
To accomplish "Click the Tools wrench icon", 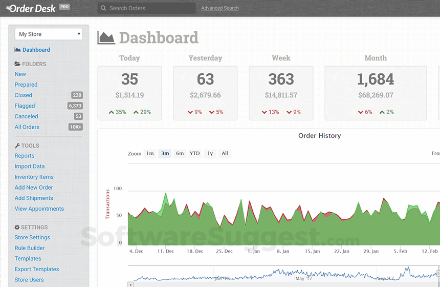I will pos(17,146).
